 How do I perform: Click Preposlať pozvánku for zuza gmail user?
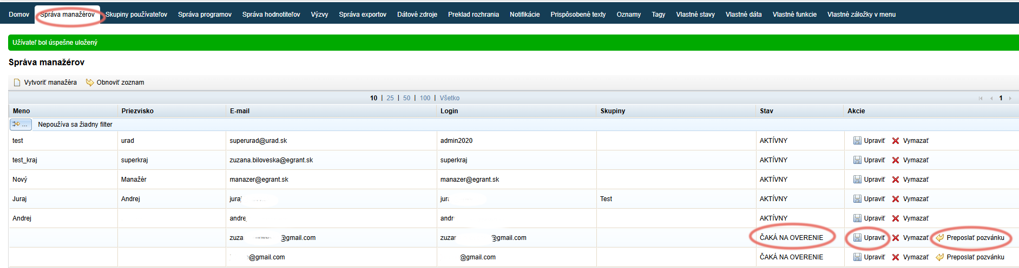tap(975, 238)
